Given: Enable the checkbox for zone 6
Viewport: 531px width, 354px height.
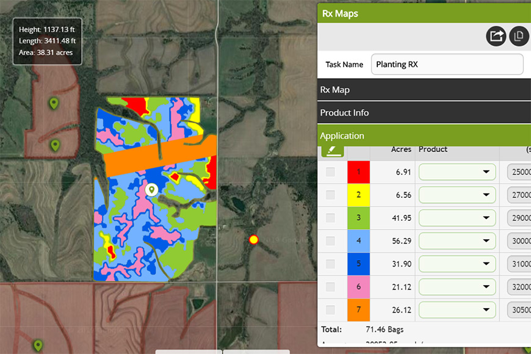Looking at the screenshot, I should 330,287.
